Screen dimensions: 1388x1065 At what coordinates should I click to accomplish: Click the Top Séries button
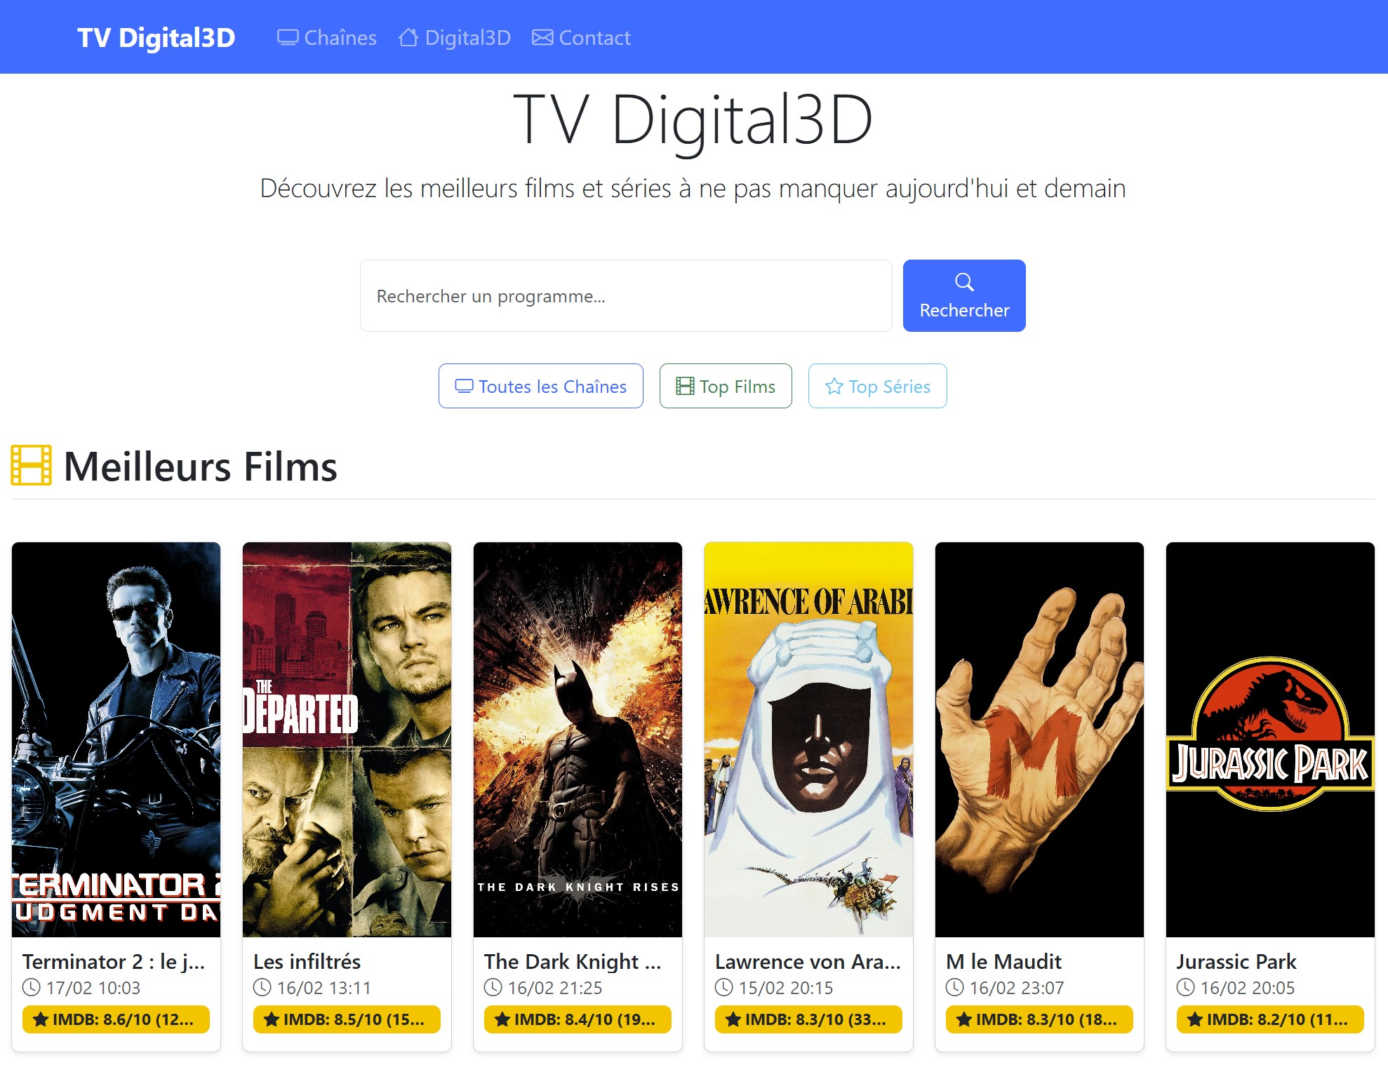[877, 386]
